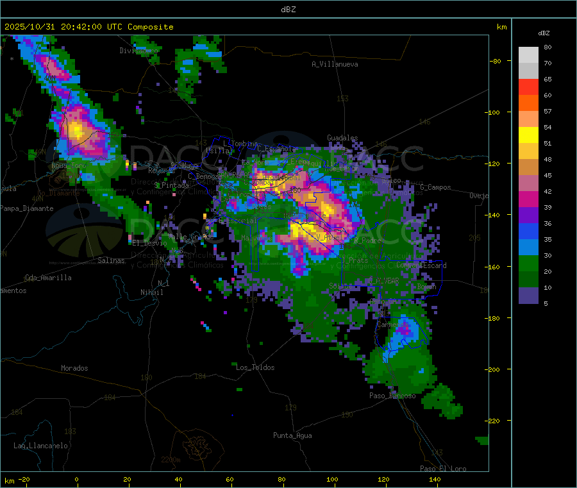Click the Paso_Barroso map label

[392, 396]
